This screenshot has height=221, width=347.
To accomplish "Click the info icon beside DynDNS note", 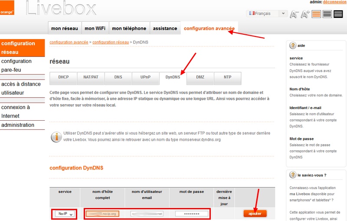I will tap(56, 137).
